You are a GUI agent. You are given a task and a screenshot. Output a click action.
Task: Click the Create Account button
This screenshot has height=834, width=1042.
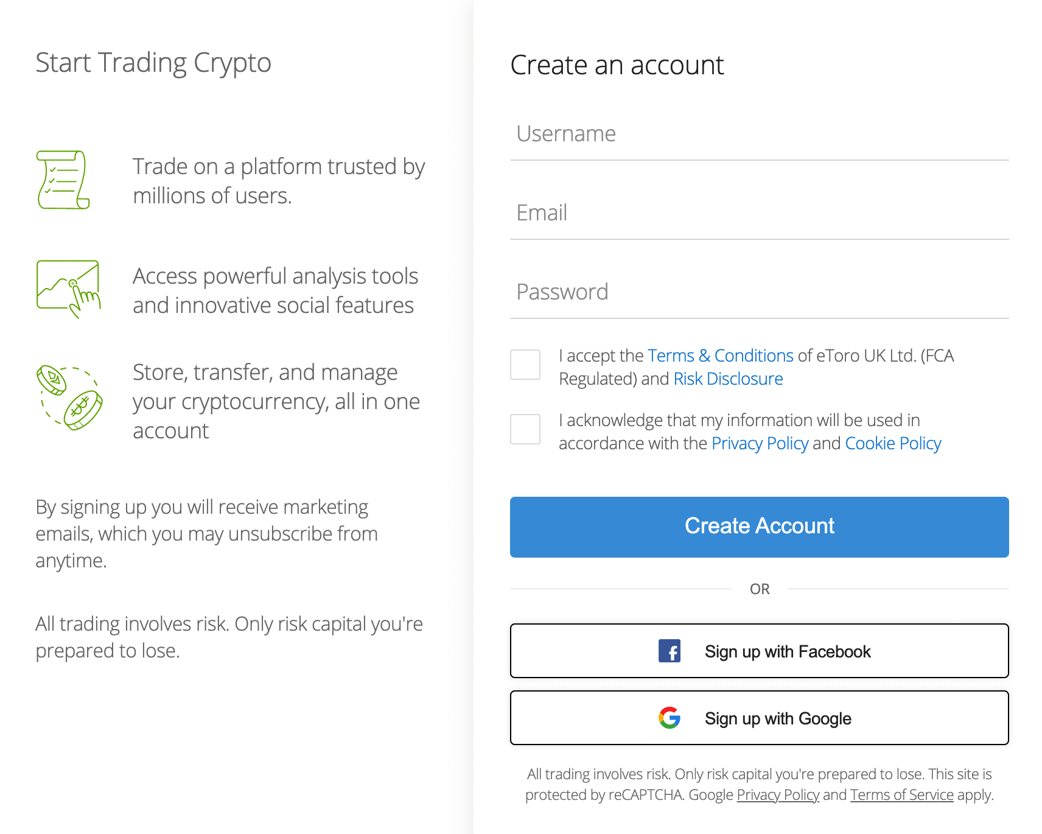click(760, 527)
